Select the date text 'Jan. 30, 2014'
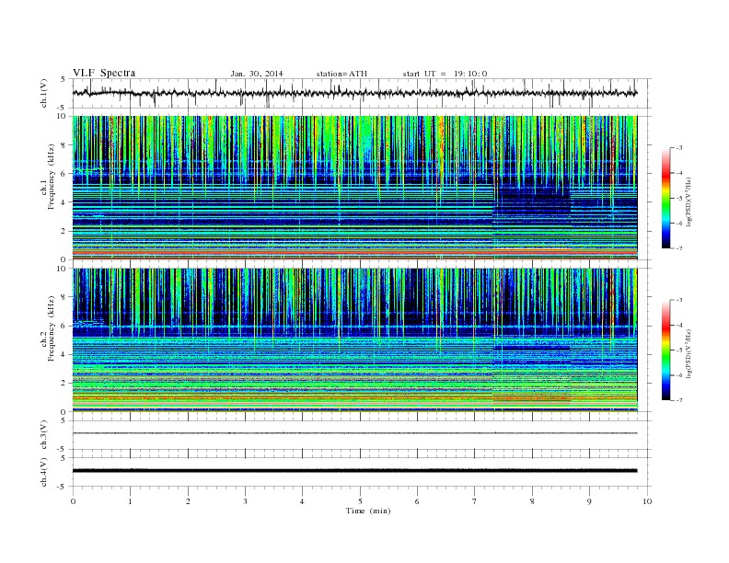This screenshot has width=729, height=563. point(257,74)
